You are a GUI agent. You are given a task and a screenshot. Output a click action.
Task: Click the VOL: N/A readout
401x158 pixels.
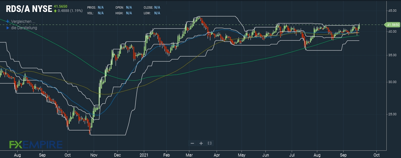(95, 13)
